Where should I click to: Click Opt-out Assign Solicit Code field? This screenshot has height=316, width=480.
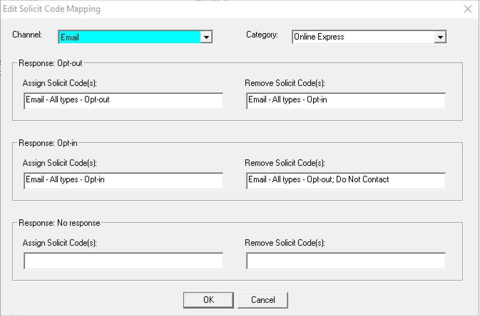click(x=123, y=101)
